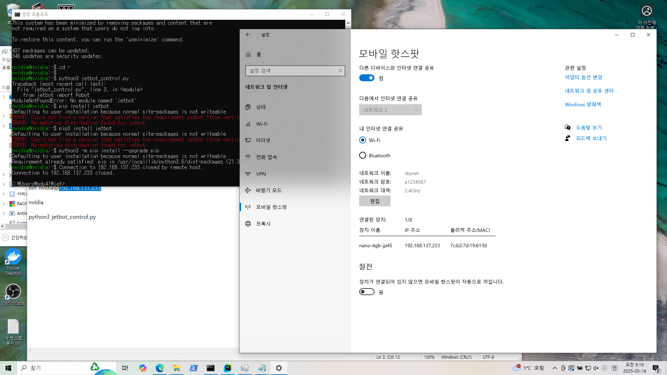667x375 pixels.
Task: Open Wi-Fi settings section
Action: coord(262,124)
